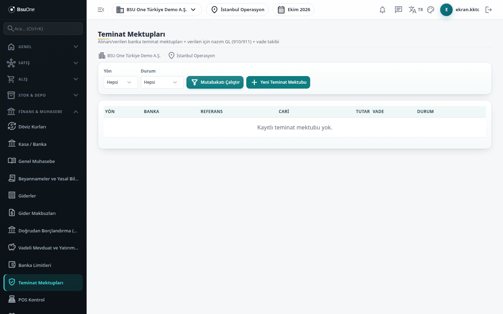
Task: Go to Banka Limitleri
Action: (x=43, y=265)
